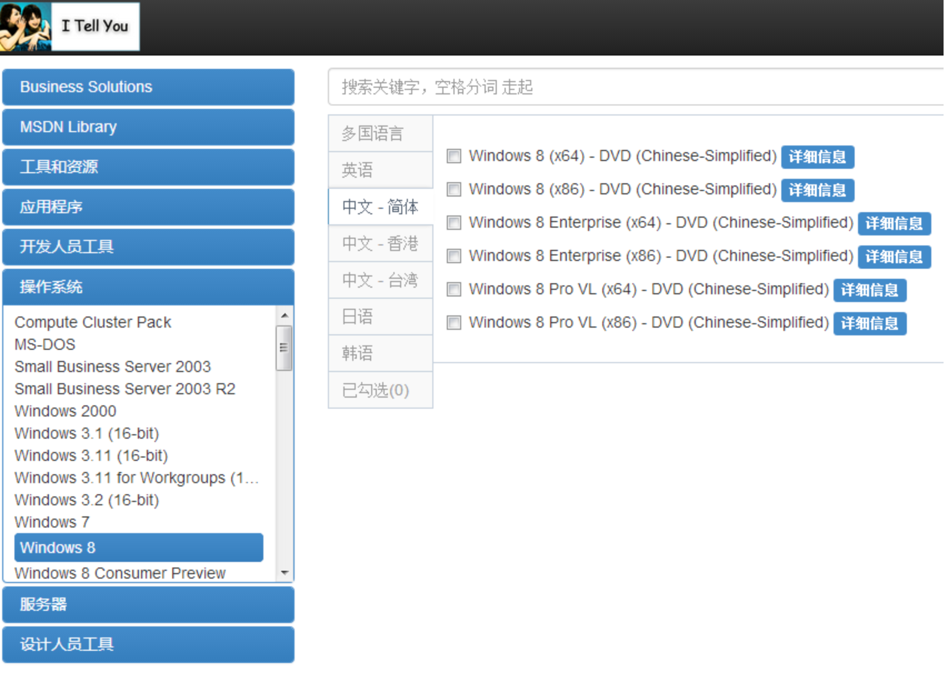Viewport: 948px width, 683px height.
Task: Expand the 设计人员工具 category
Action: click(x=148, y=645)
